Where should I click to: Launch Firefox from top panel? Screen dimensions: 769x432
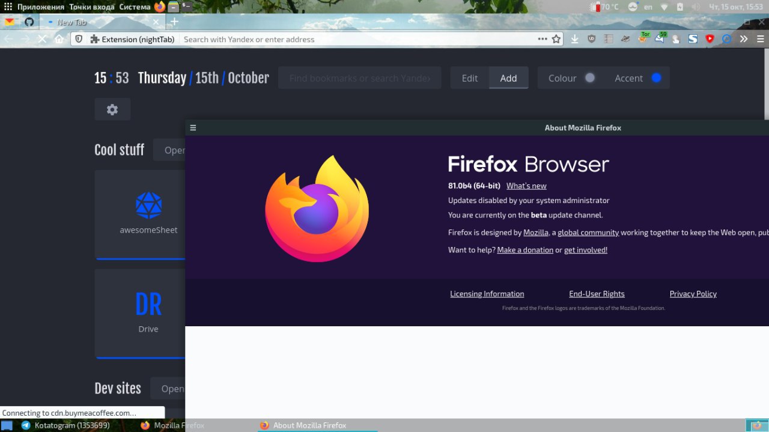pos(160,7)
